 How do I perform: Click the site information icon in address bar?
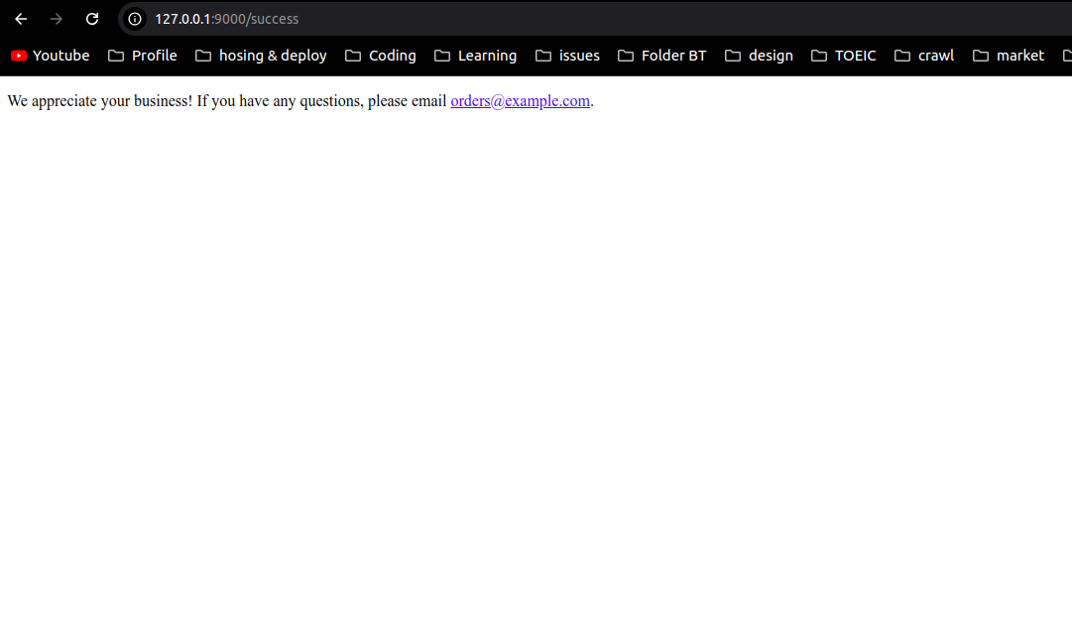point(134,18)
